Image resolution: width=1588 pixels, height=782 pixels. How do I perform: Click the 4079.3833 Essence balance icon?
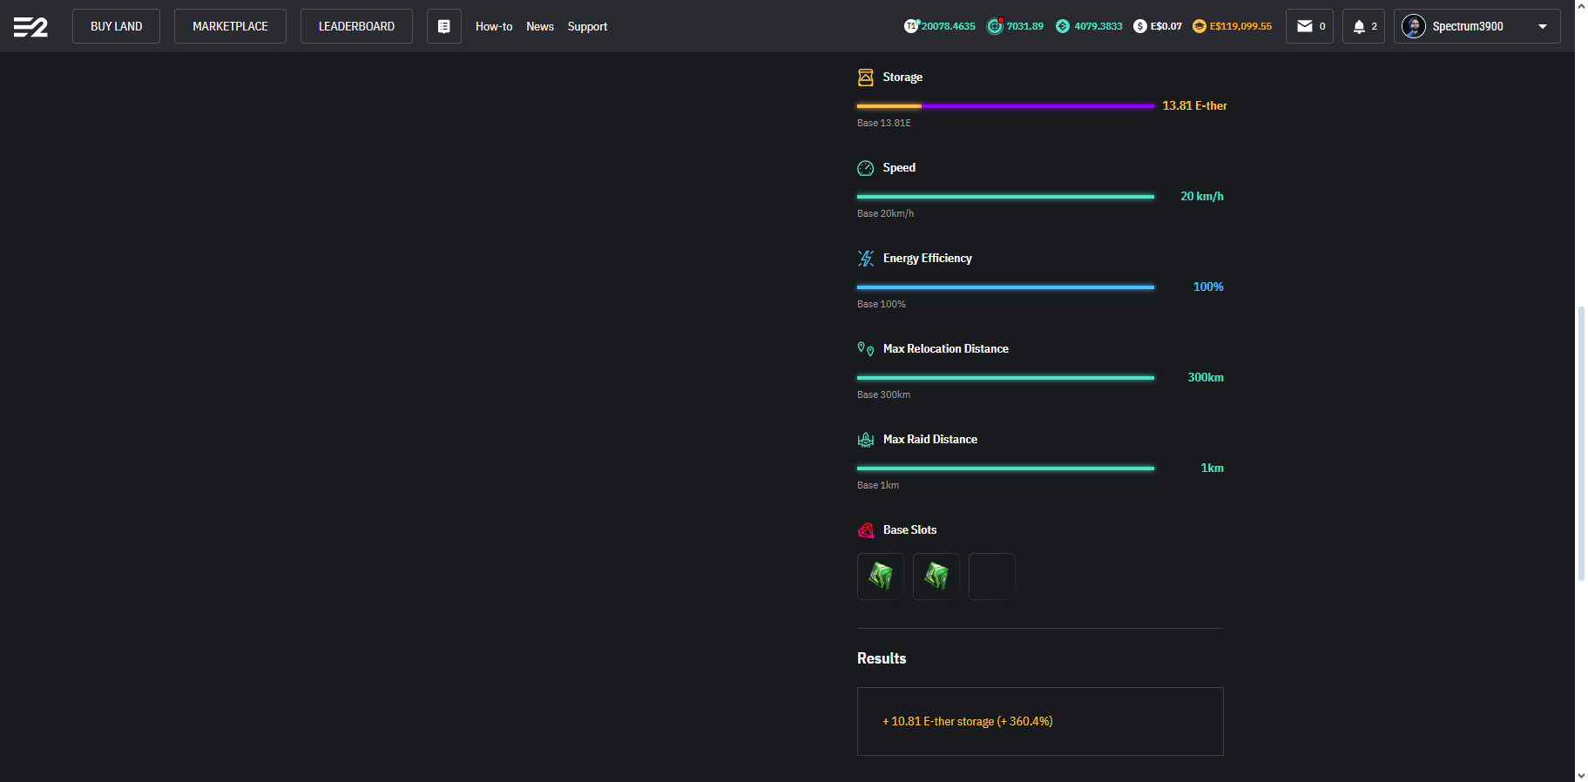1063,26
